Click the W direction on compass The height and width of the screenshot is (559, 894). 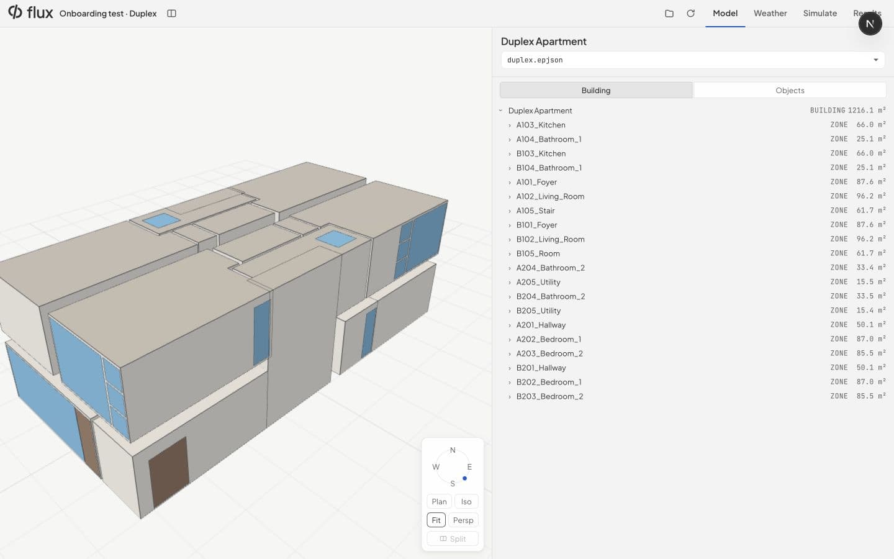(x=436, y=466)
